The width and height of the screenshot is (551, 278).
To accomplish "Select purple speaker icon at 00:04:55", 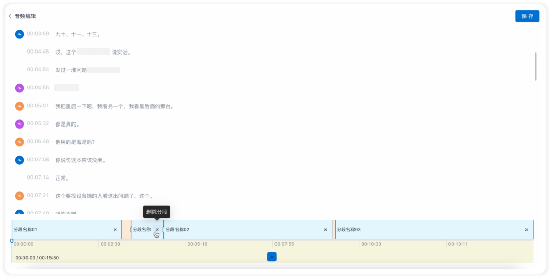I will click(x=20, y=88).
